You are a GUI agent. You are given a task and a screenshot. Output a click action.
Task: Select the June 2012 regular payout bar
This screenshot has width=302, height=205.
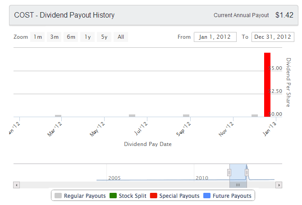tap(132, 116)
